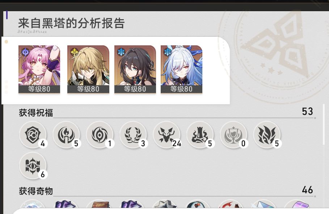Select the Abundance laurel wreath icon
This screenshot has width=329, height=214.
133,135
